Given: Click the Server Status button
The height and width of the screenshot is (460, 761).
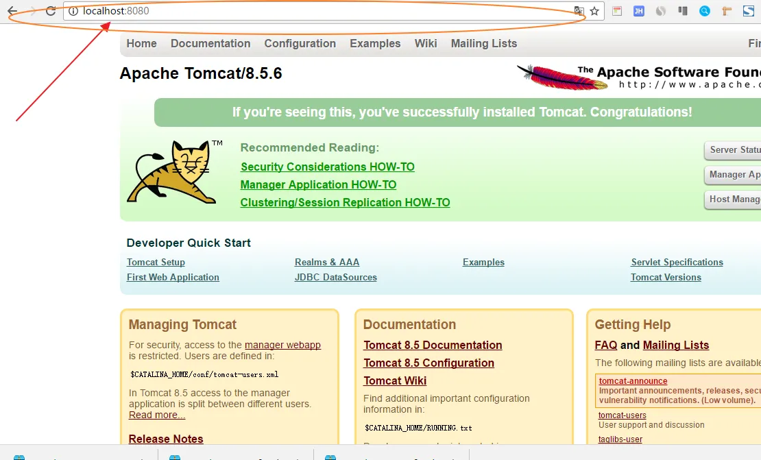Looking at the screenshot, I should pos(733,150).
